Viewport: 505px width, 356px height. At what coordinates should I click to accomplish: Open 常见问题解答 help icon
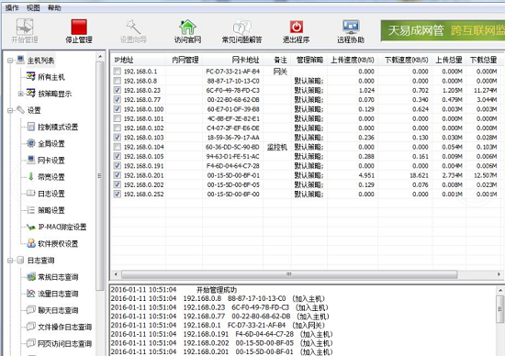point(241,28)
